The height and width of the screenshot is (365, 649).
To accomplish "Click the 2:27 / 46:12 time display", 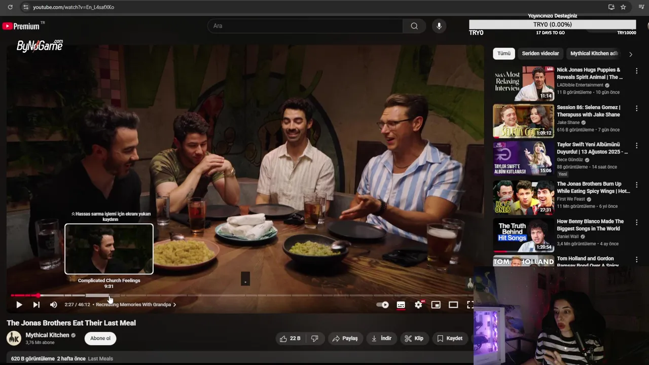I will coord(77,305).
